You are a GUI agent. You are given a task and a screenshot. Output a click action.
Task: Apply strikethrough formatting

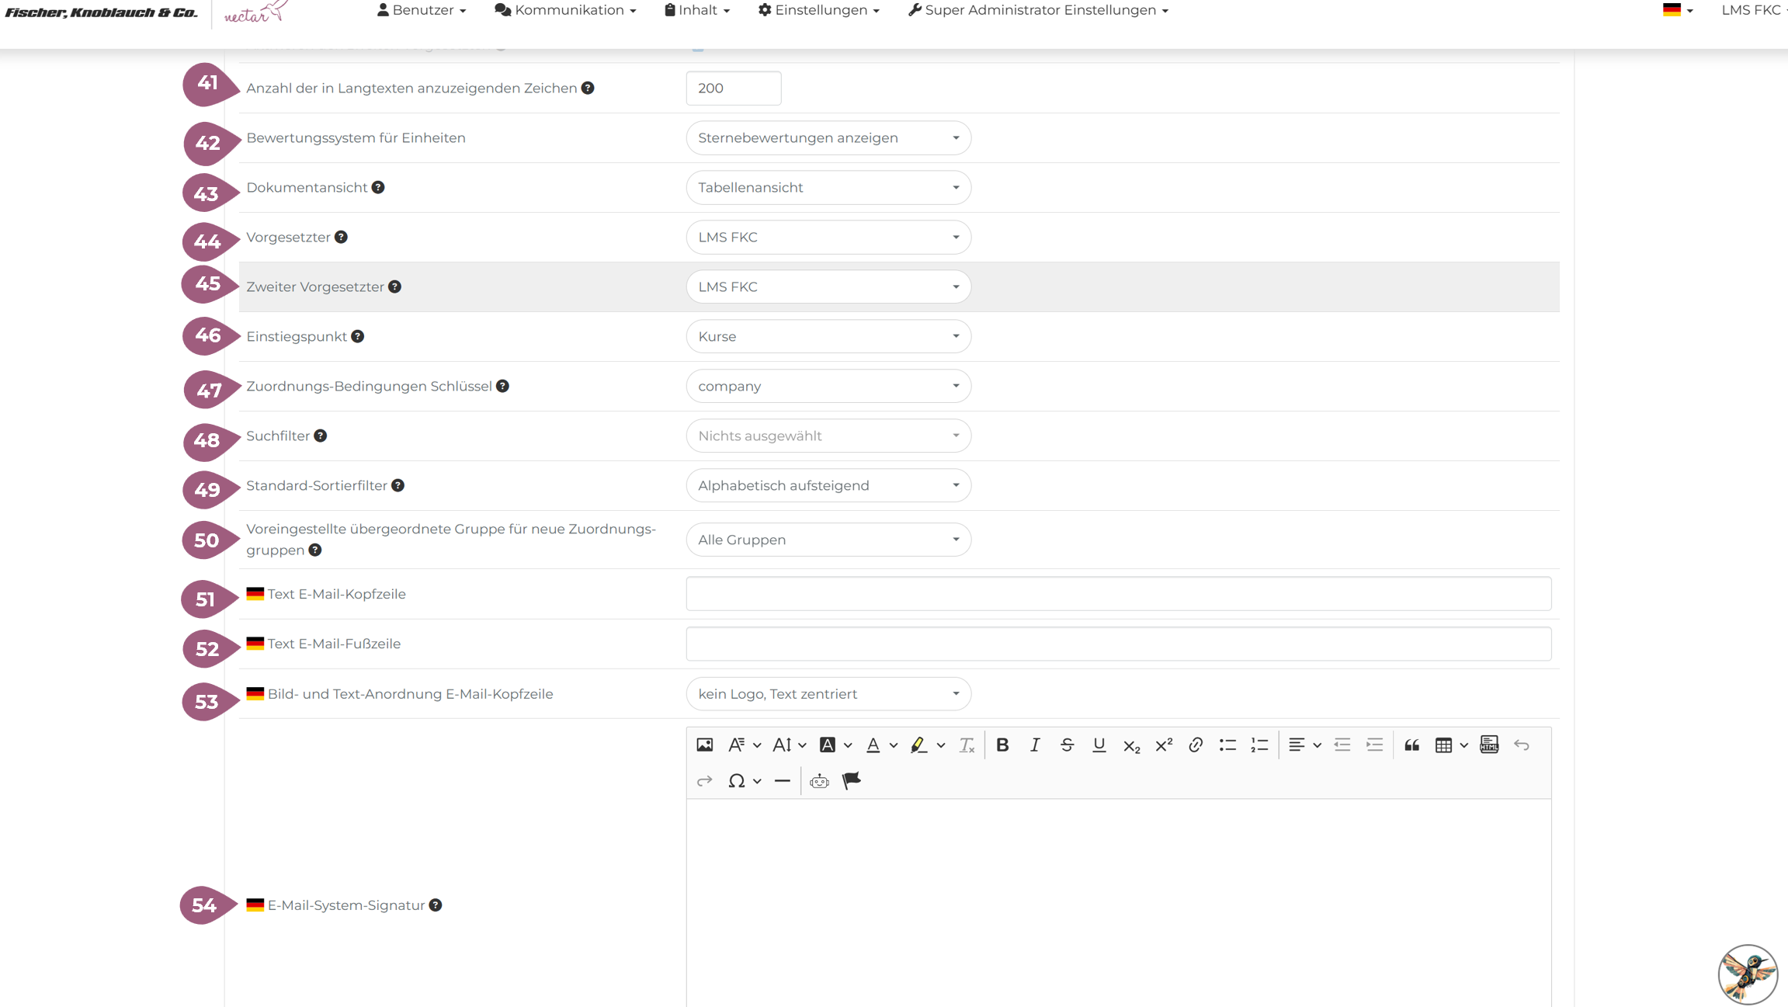(1067, 745)
